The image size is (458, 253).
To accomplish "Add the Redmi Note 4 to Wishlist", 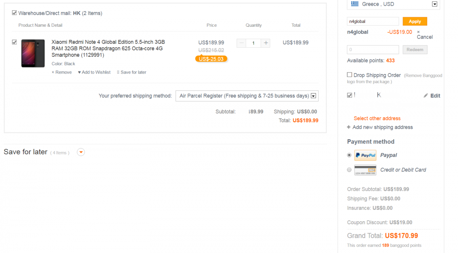I will pyautogui.click(x=94, y=72).
